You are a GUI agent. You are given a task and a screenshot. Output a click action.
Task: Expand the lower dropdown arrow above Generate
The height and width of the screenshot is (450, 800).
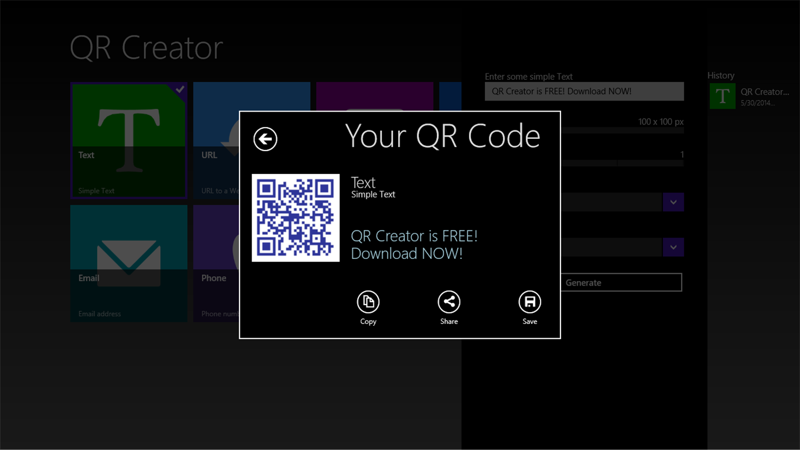[673, 247]
